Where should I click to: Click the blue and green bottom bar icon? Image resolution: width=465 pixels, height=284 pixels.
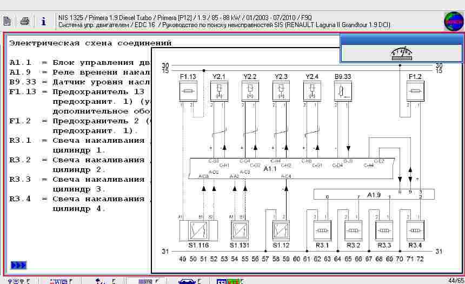(228, 281)
